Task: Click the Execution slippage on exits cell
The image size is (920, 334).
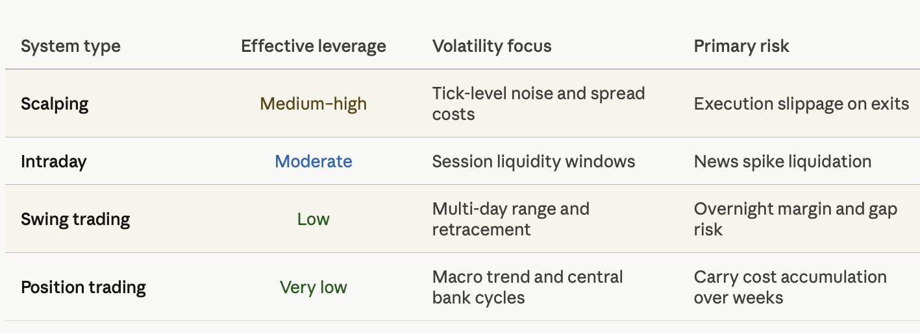Action: click(x=801, y=104)
